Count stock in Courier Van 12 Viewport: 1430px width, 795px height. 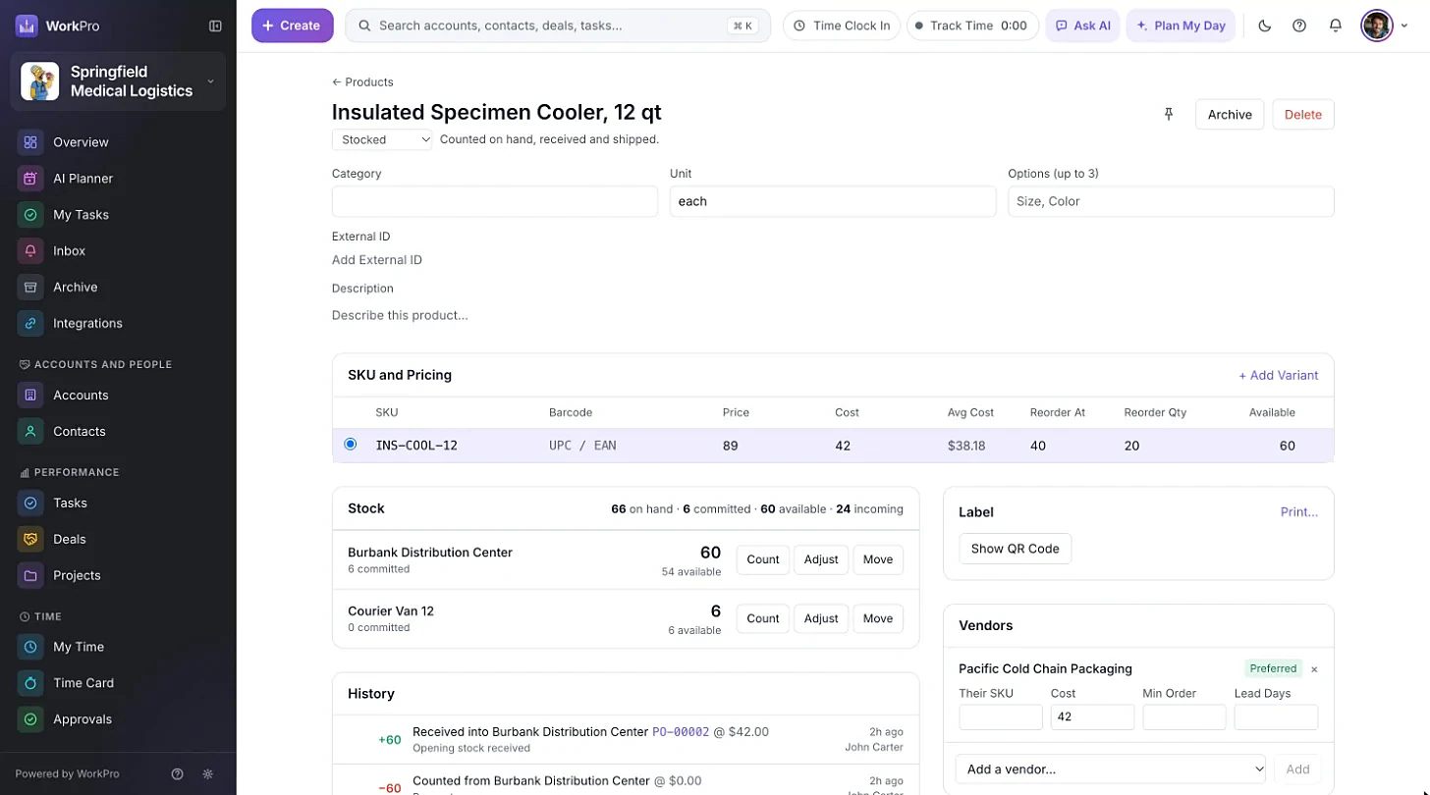[x=763, y=618]
